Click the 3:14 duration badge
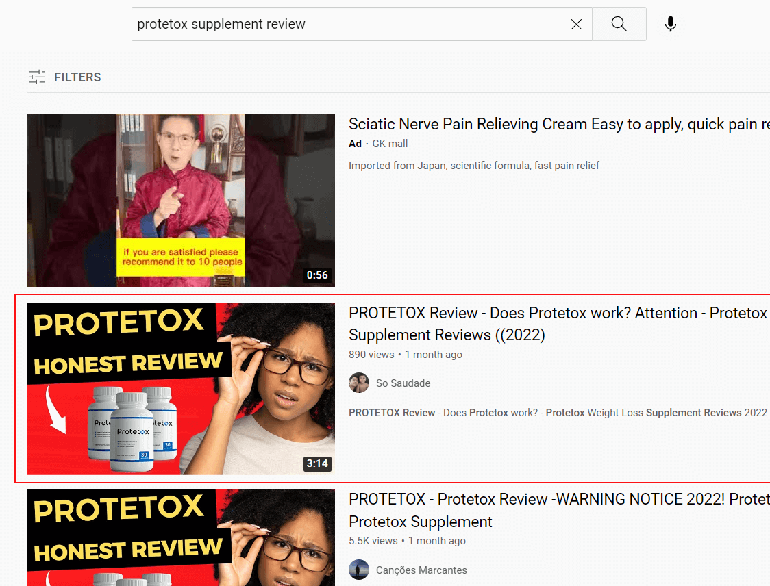770x586 pixels. click(317, 463)
